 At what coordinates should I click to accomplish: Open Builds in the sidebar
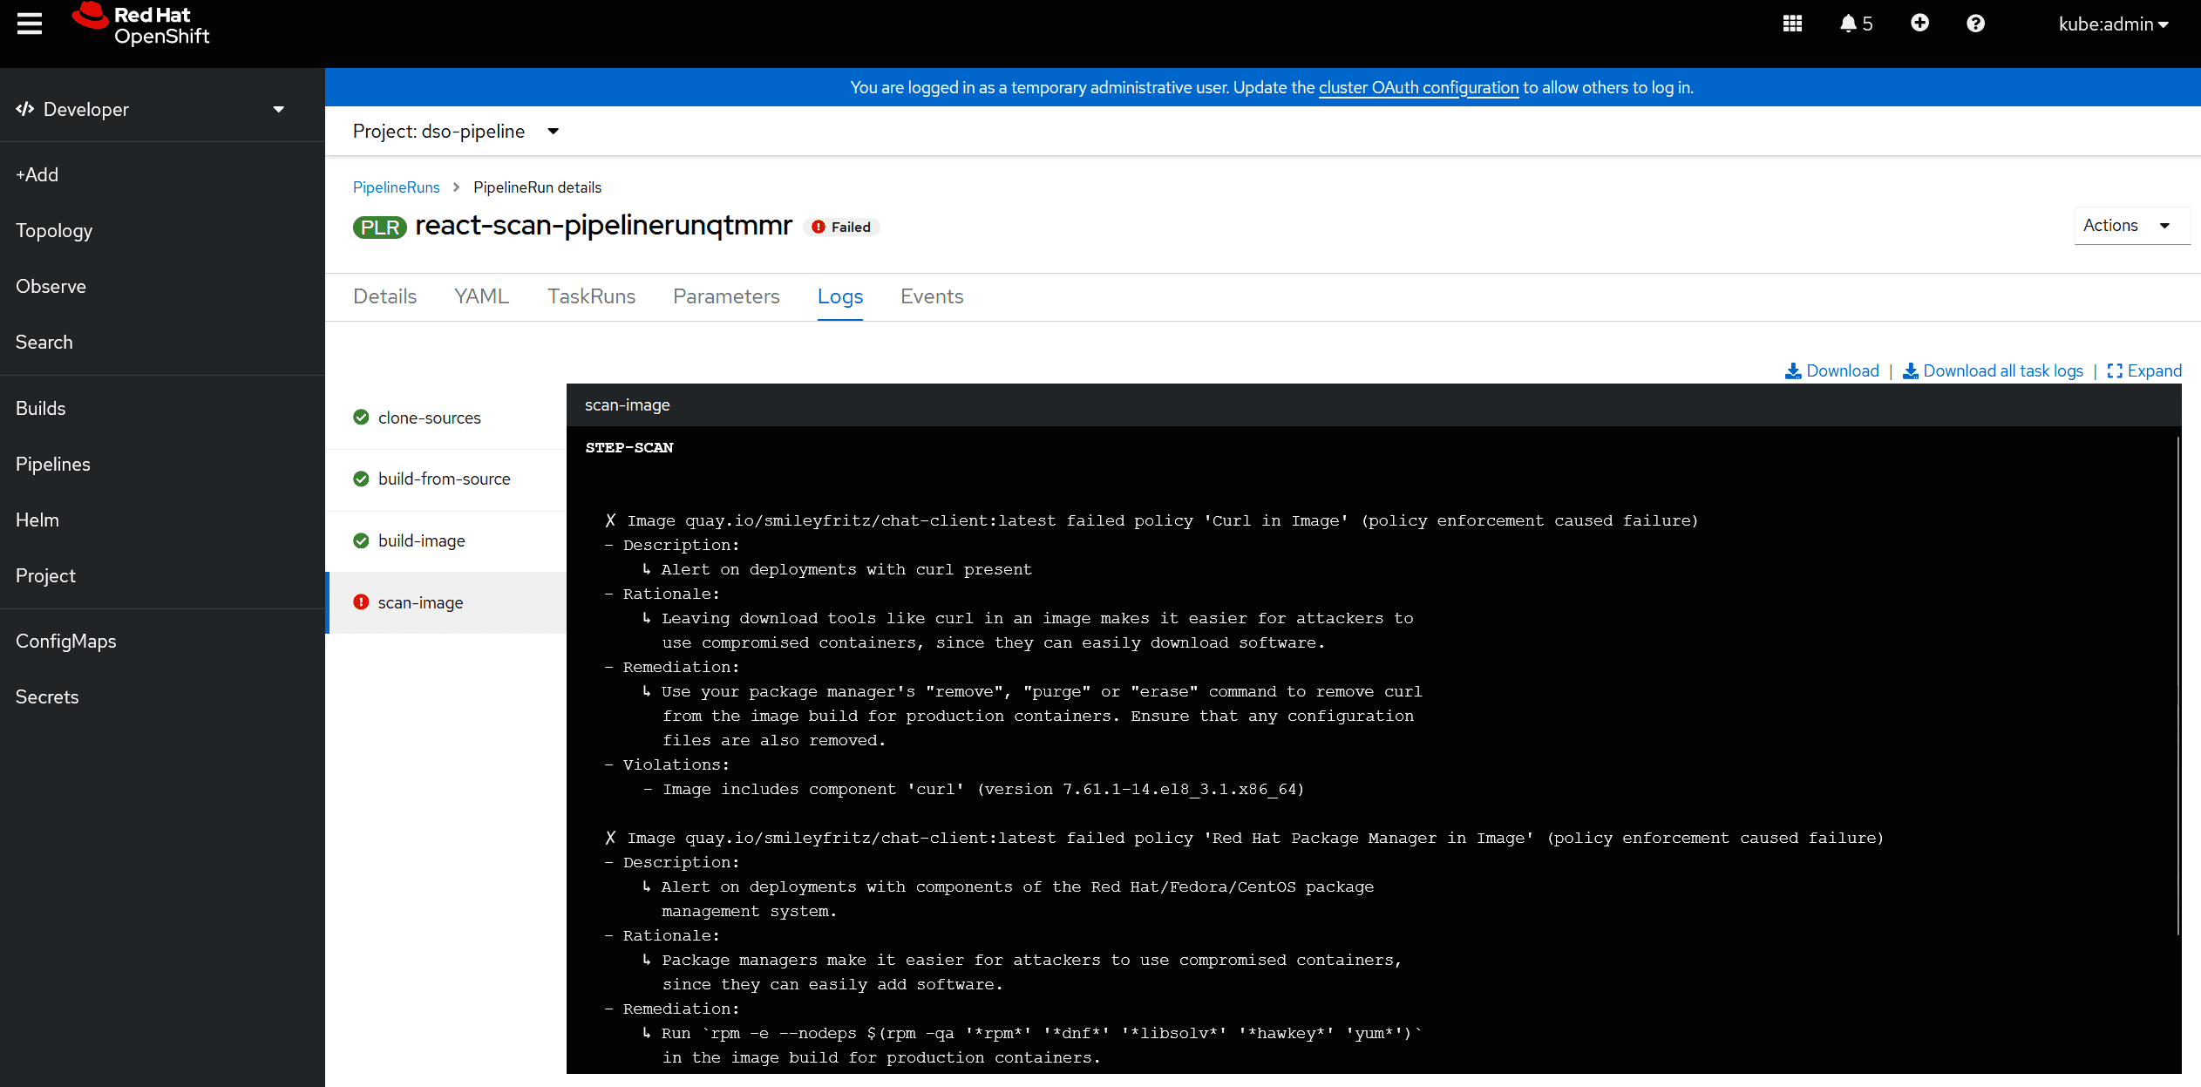pos(162,409)
